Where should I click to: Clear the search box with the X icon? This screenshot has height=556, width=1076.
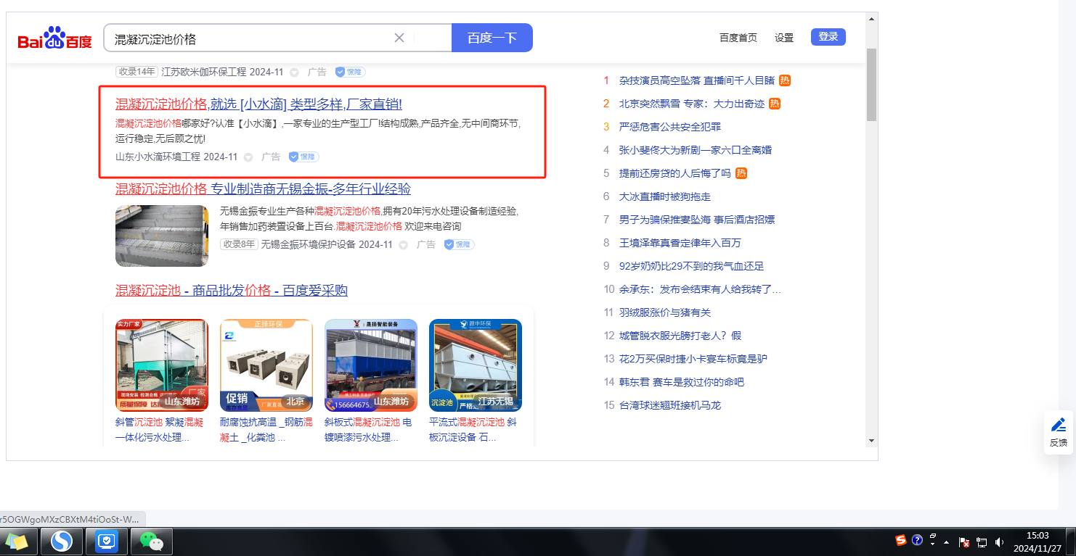(x=399, y=38)
